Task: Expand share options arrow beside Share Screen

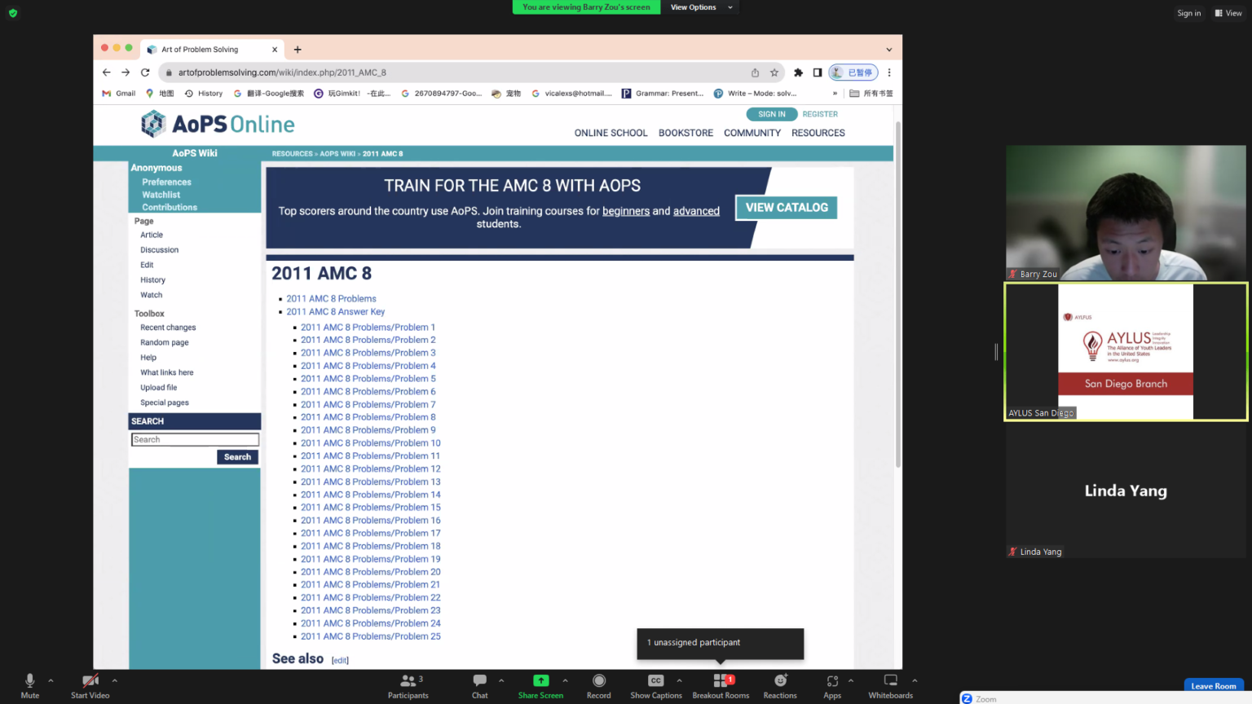Action: coord(566,680)
